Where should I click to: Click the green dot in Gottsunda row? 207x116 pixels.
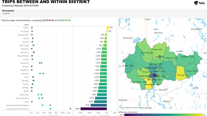click(x=39, y=95)
